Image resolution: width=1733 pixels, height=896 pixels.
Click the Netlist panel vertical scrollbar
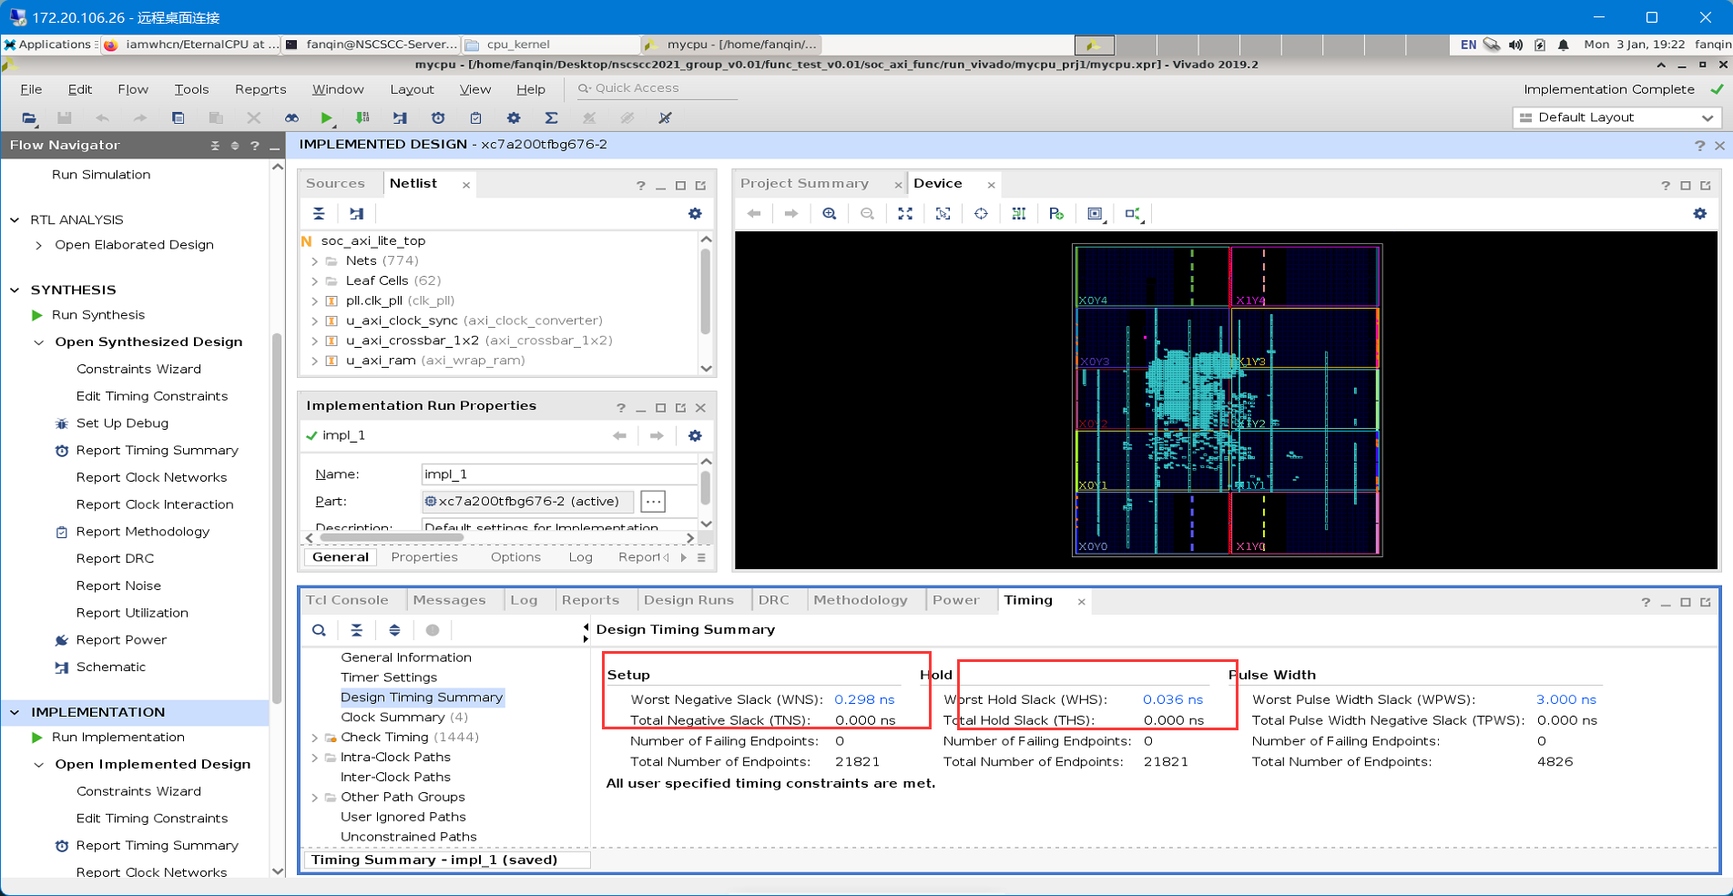pyautogui.click(x=706, y=291)
